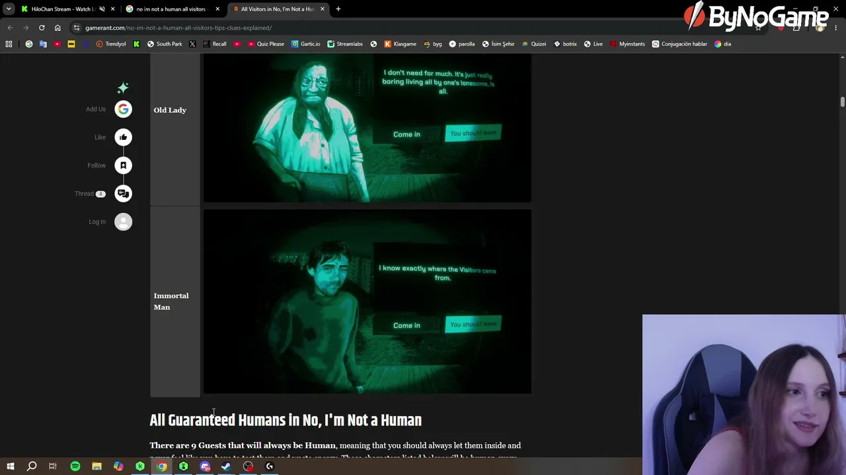Close the Google search tab
846x475 pixels.
click(x=217, y=9)
